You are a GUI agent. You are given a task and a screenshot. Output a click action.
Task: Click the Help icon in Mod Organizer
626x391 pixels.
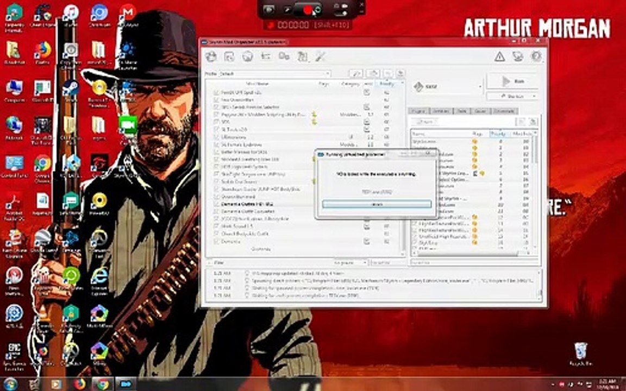pyautogui.click(x=536, y=56)
